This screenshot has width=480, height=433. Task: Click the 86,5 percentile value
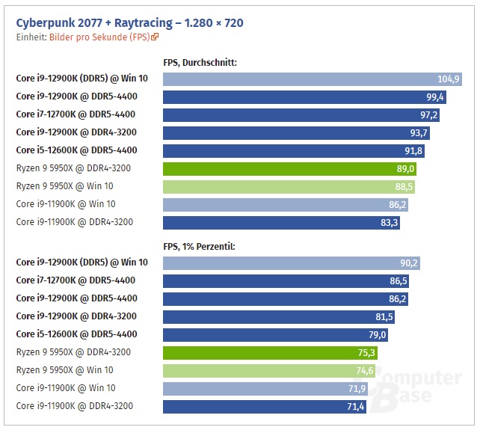pyautogui.click(x=399, y=281)
